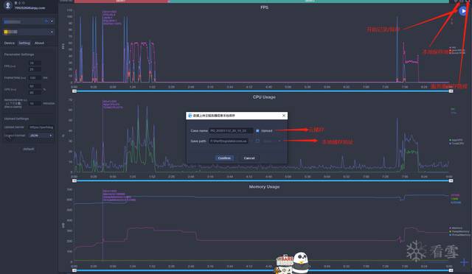Image resolution: width=472 pixels, height=274 pixels.
Task: Click the dialog's app logo icon
Action: click(x=190, y=116)
